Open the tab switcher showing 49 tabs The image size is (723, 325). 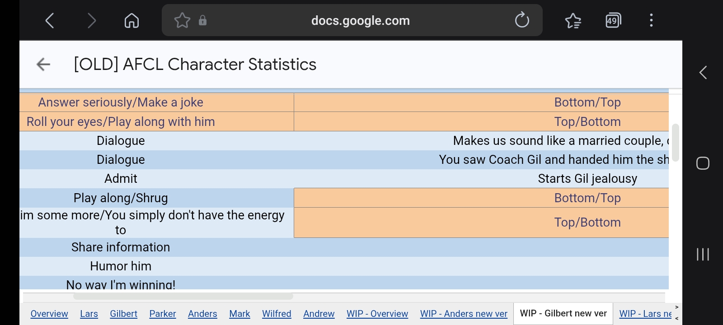pos(613,20)
